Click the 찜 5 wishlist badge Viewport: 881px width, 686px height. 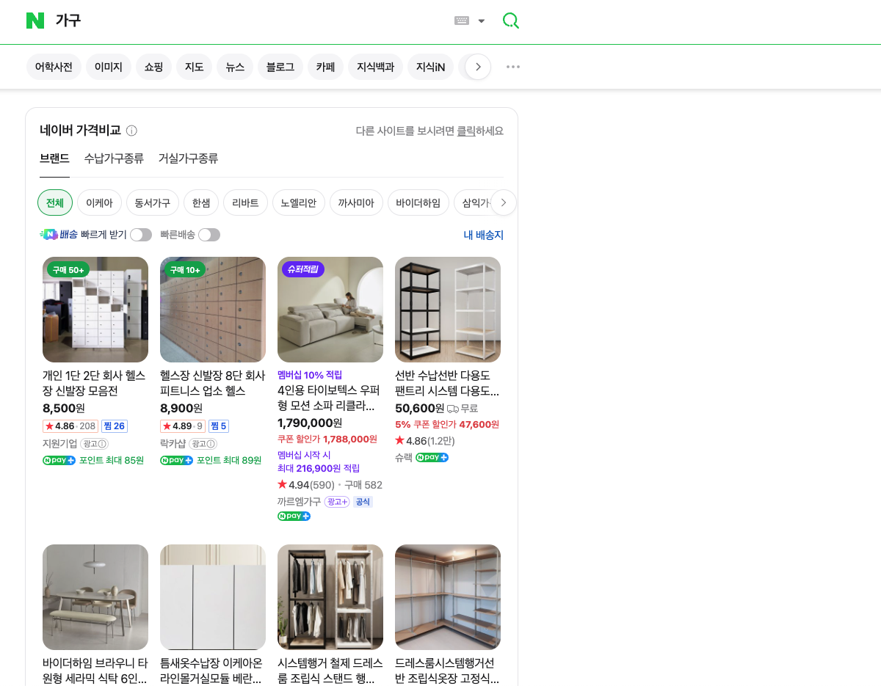(x=219, y=426)
